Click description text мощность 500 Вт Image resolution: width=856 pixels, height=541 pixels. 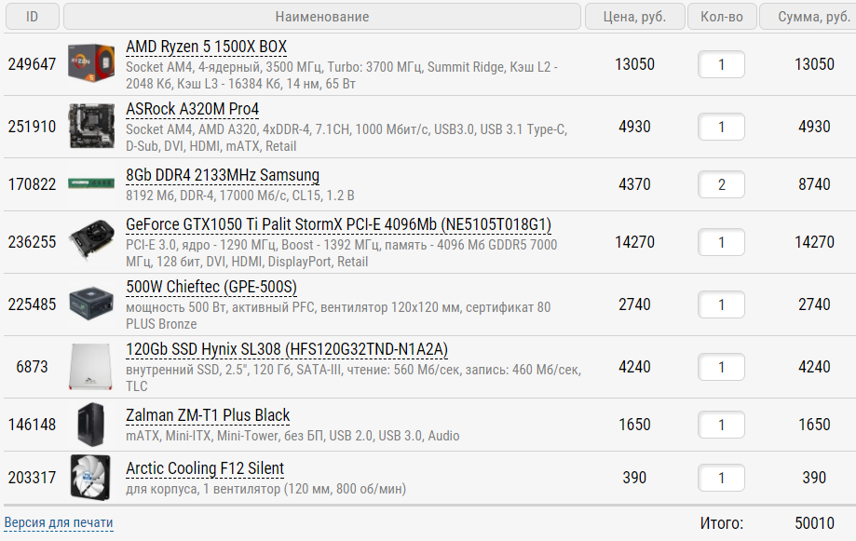(x=338, y=316)
